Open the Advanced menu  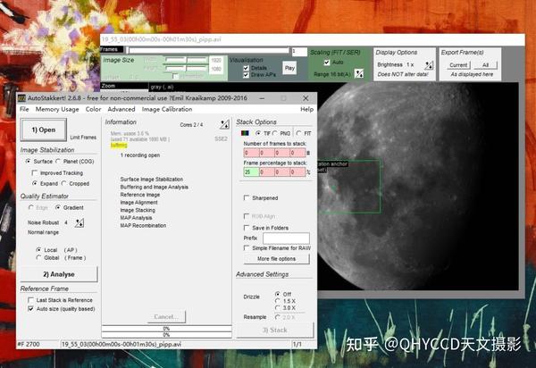click(121, 109)
